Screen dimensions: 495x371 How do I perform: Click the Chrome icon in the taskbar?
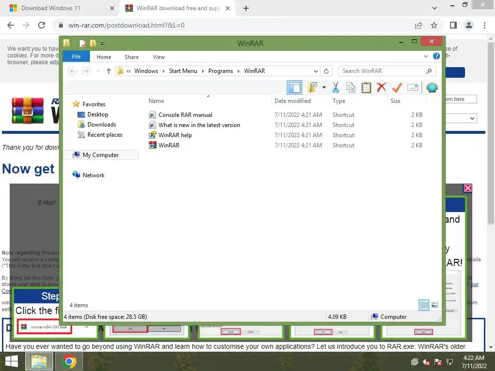[x=69, y=361]
